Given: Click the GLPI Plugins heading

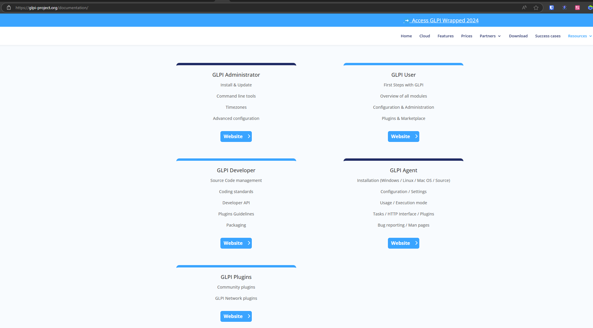Looking at the screenshot, I should 236,277.
